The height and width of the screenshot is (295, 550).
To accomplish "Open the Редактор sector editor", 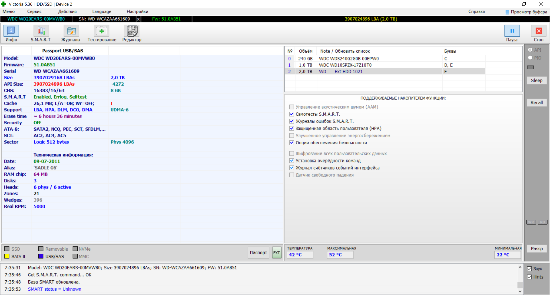I will [x=132, y=33].
